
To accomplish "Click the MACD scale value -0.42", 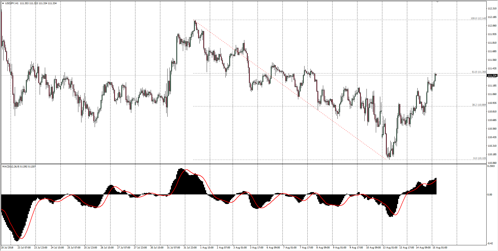I will pos(490,243).
